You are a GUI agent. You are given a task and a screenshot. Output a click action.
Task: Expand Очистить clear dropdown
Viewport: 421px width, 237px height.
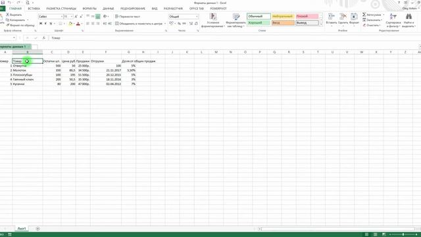click(380, 25)
